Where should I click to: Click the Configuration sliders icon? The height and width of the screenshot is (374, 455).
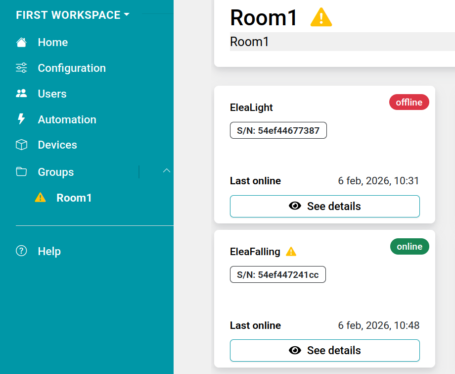pos(21,68)
